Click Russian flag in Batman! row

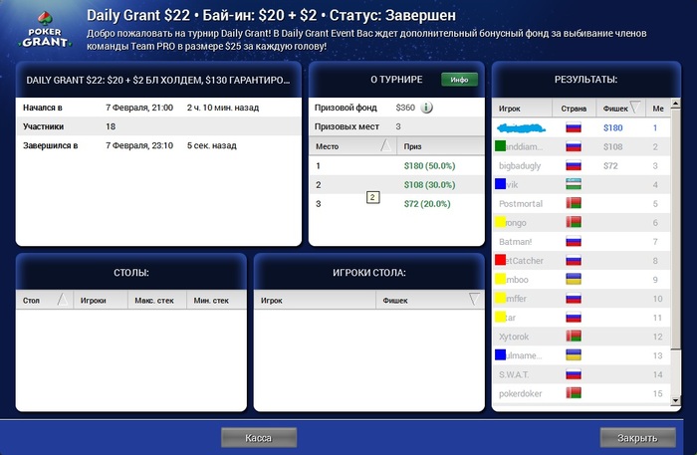[574, 242]
